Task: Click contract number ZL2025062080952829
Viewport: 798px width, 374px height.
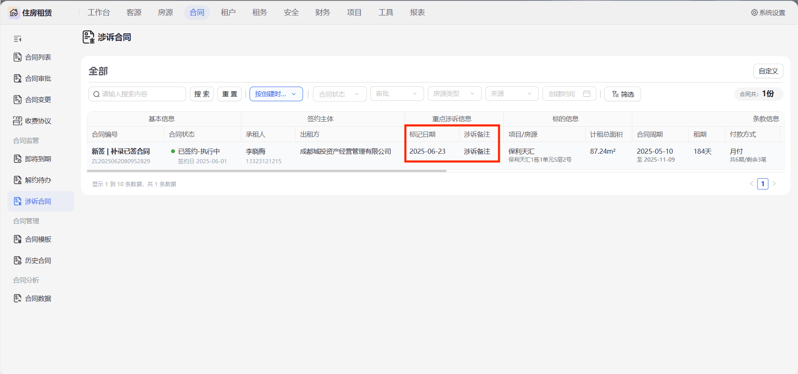Action: [121, 161]
